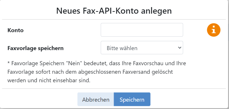This screenshot has width=229, height=109.
Task: Open the information tooltip next to Konto field
Action: (214, 30)
